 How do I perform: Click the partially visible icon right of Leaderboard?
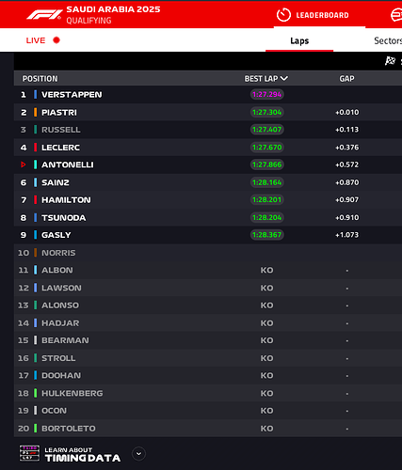(396, 15)
